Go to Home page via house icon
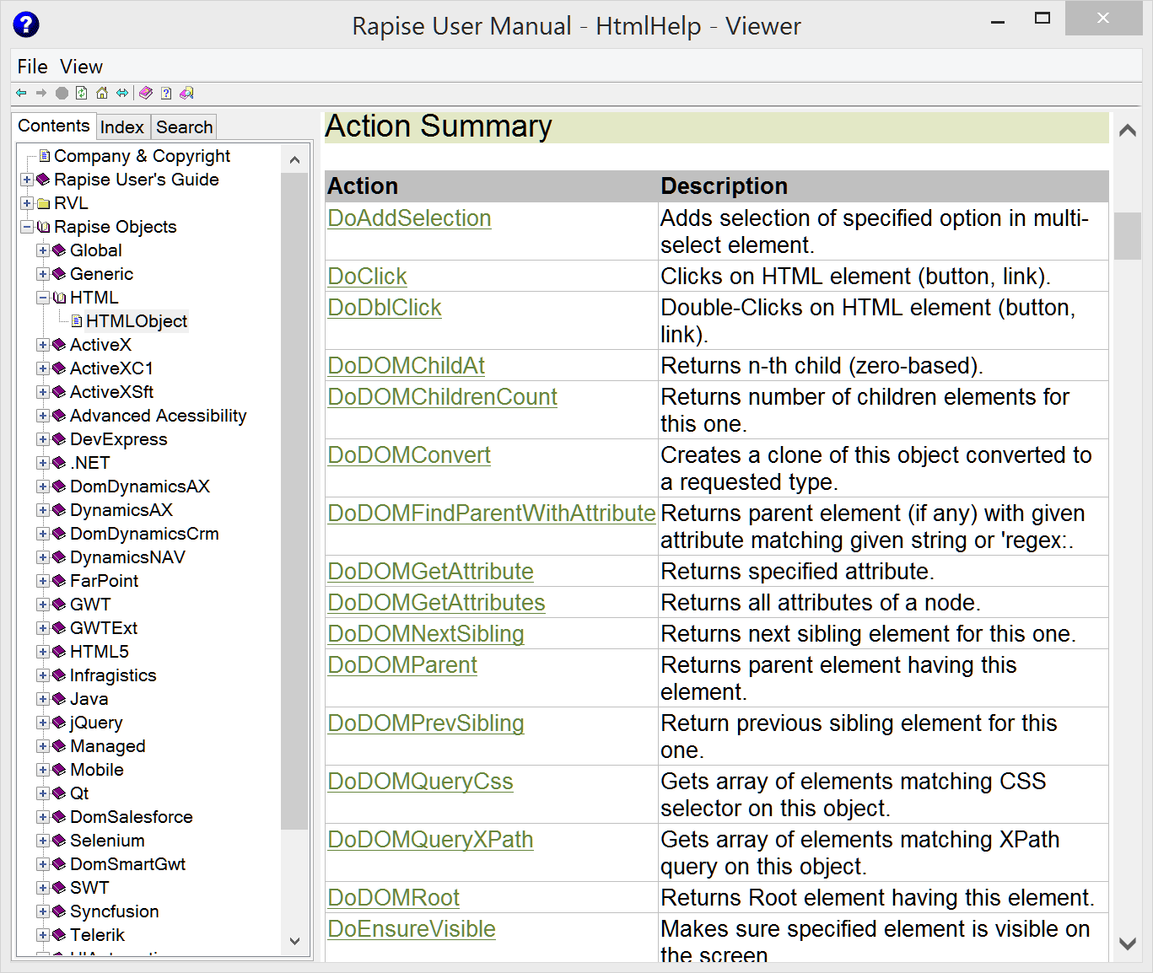1153x973 pixels. [x=102, y=94]
